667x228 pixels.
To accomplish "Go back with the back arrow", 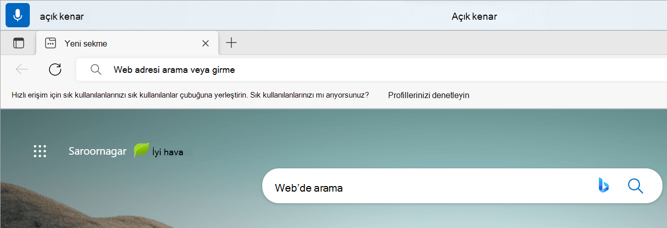I will coord(22,69).
